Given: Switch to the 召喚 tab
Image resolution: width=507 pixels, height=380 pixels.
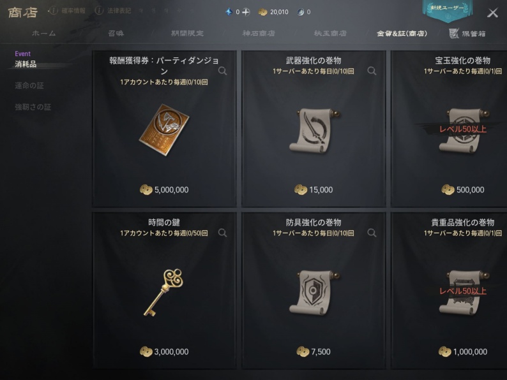Looking at the screenshot, I should (x=116, y=33).
